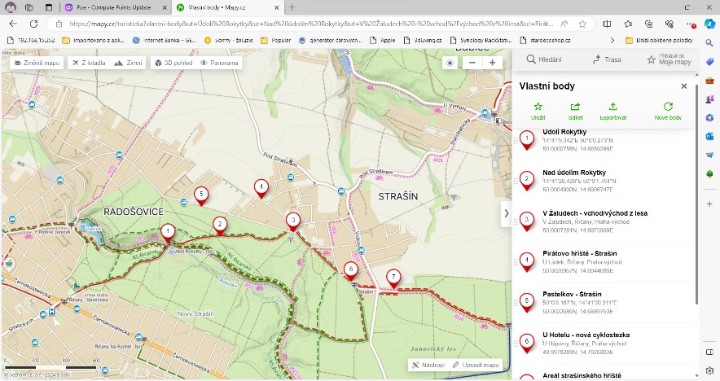The height and width of the screenshot is (381, 720).
Task: Open generátor čárových bookmark
Action: [x=331, y=41]
